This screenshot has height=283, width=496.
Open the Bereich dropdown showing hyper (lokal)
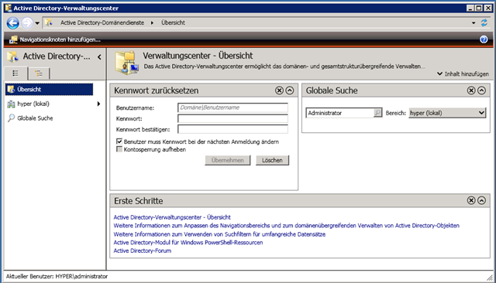pos(447,113)
